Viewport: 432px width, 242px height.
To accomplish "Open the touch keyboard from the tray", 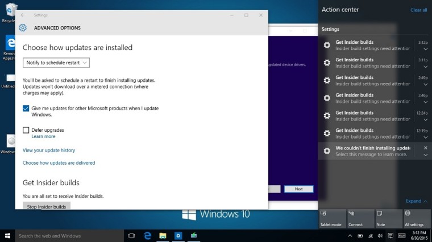I will click(402, 236).
